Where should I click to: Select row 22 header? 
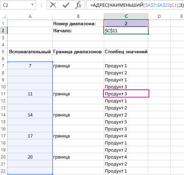pos(4,171)
